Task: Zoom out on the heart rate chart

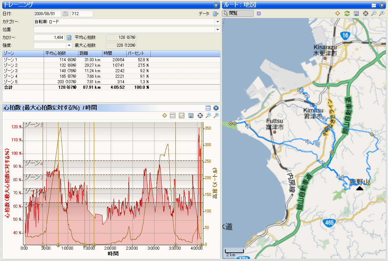Action: 208,115
